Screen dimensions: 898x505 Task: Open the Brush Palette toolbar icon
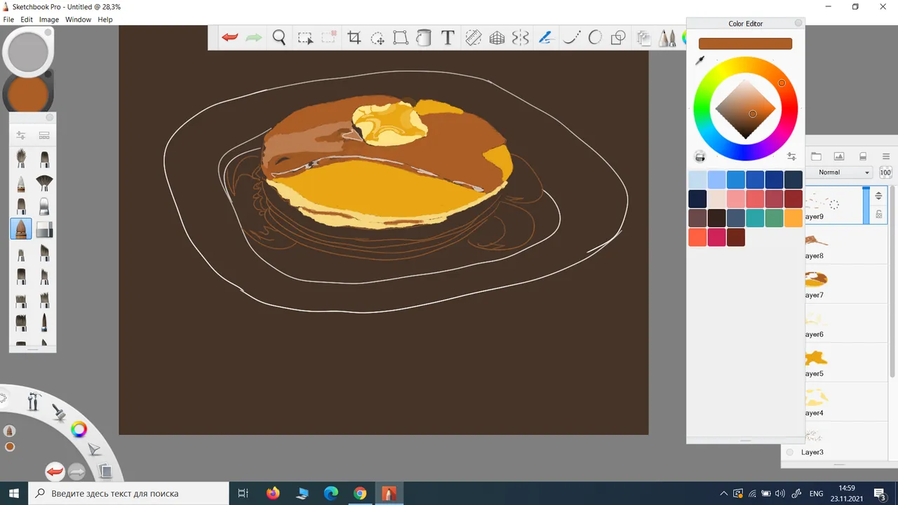tap(667, 38)
